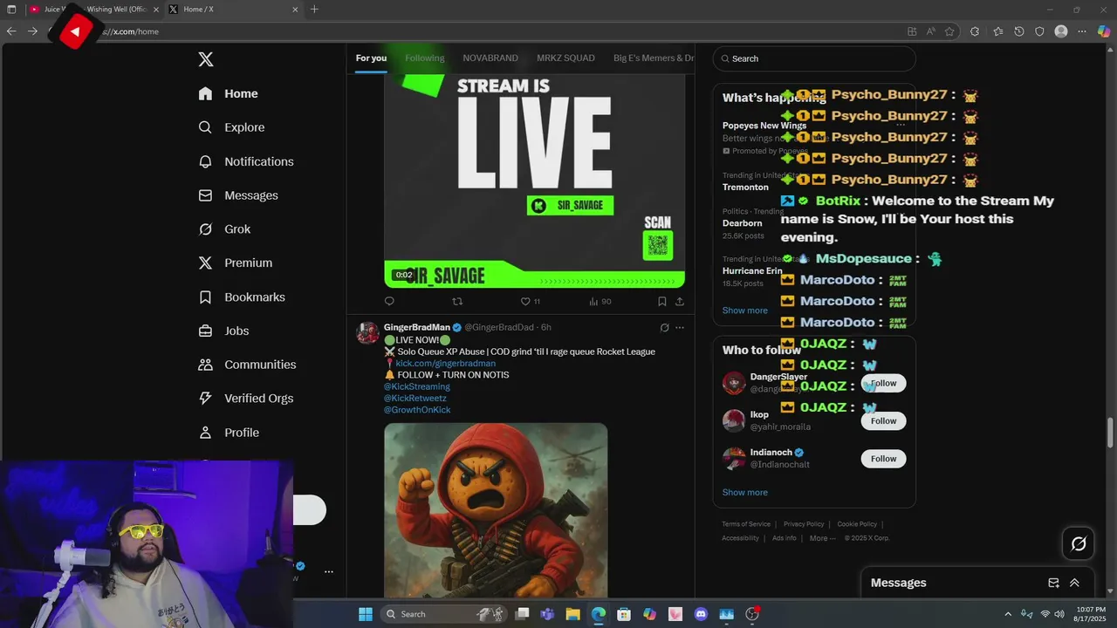1117x628 pixels.
Task: Open more options on GingerBradMan post
Action: (680, 328)
